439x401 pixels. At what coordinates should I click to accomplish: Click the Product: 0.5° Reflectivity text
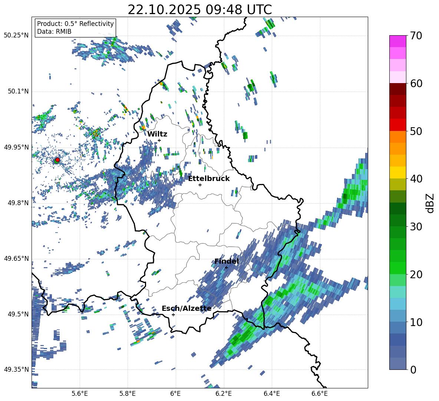coord(75,23)
